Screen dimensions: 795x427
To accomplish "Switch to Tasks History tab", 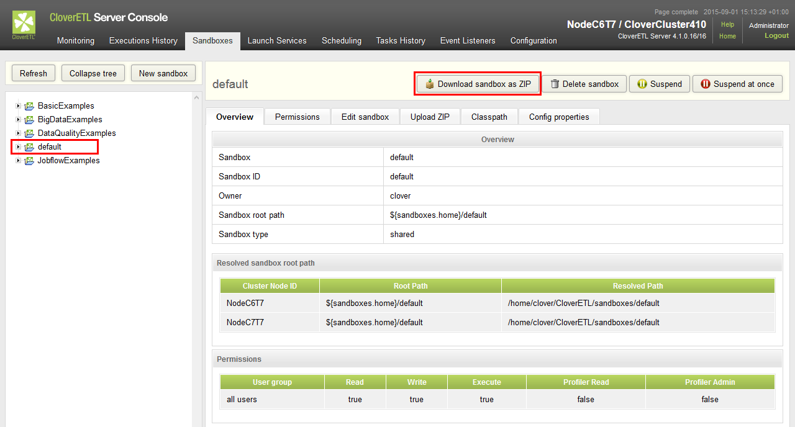I will tap(401, 40).
